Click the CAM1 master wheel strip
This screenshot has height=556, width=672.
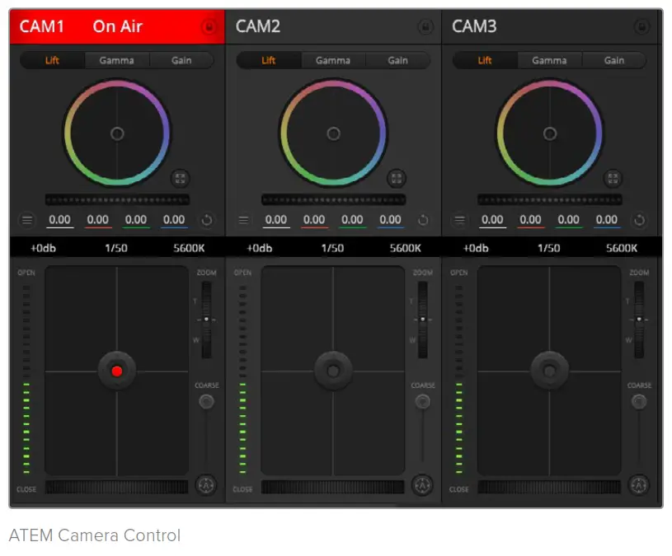(117, 199)
